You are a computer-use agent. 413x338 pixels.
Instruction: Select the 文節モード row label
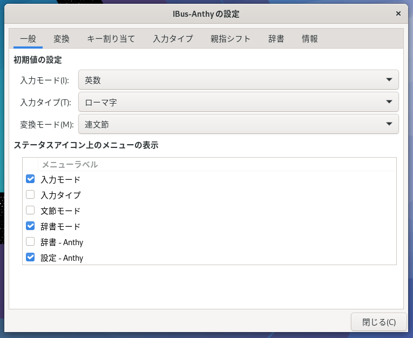click(60, 211)
